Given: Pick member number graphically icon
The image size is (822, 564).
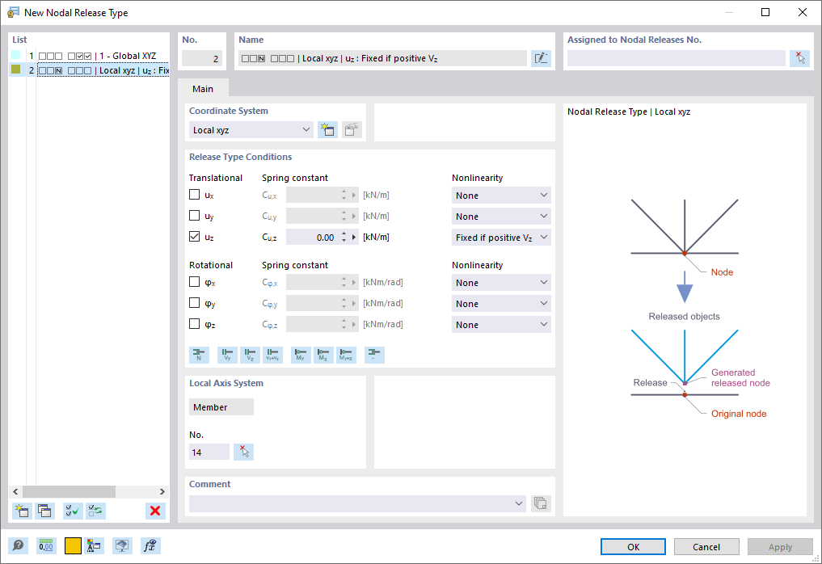Looking at the screenshot, I should tap(244, 452).
